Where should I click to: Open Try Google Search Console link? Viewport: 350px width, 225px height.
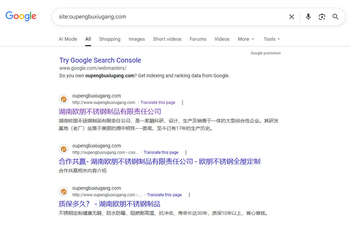100,60
